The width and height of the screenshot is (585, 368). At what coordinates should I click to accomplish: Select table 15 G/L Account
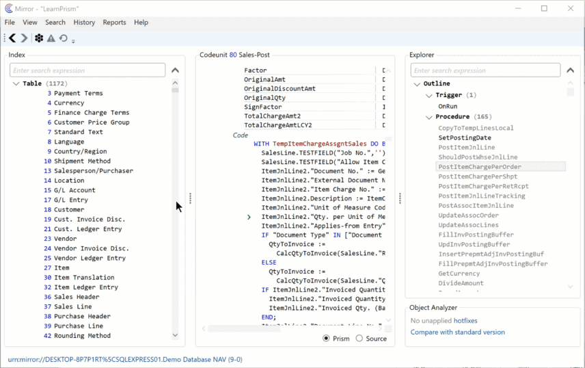click(x=70, y=190)
